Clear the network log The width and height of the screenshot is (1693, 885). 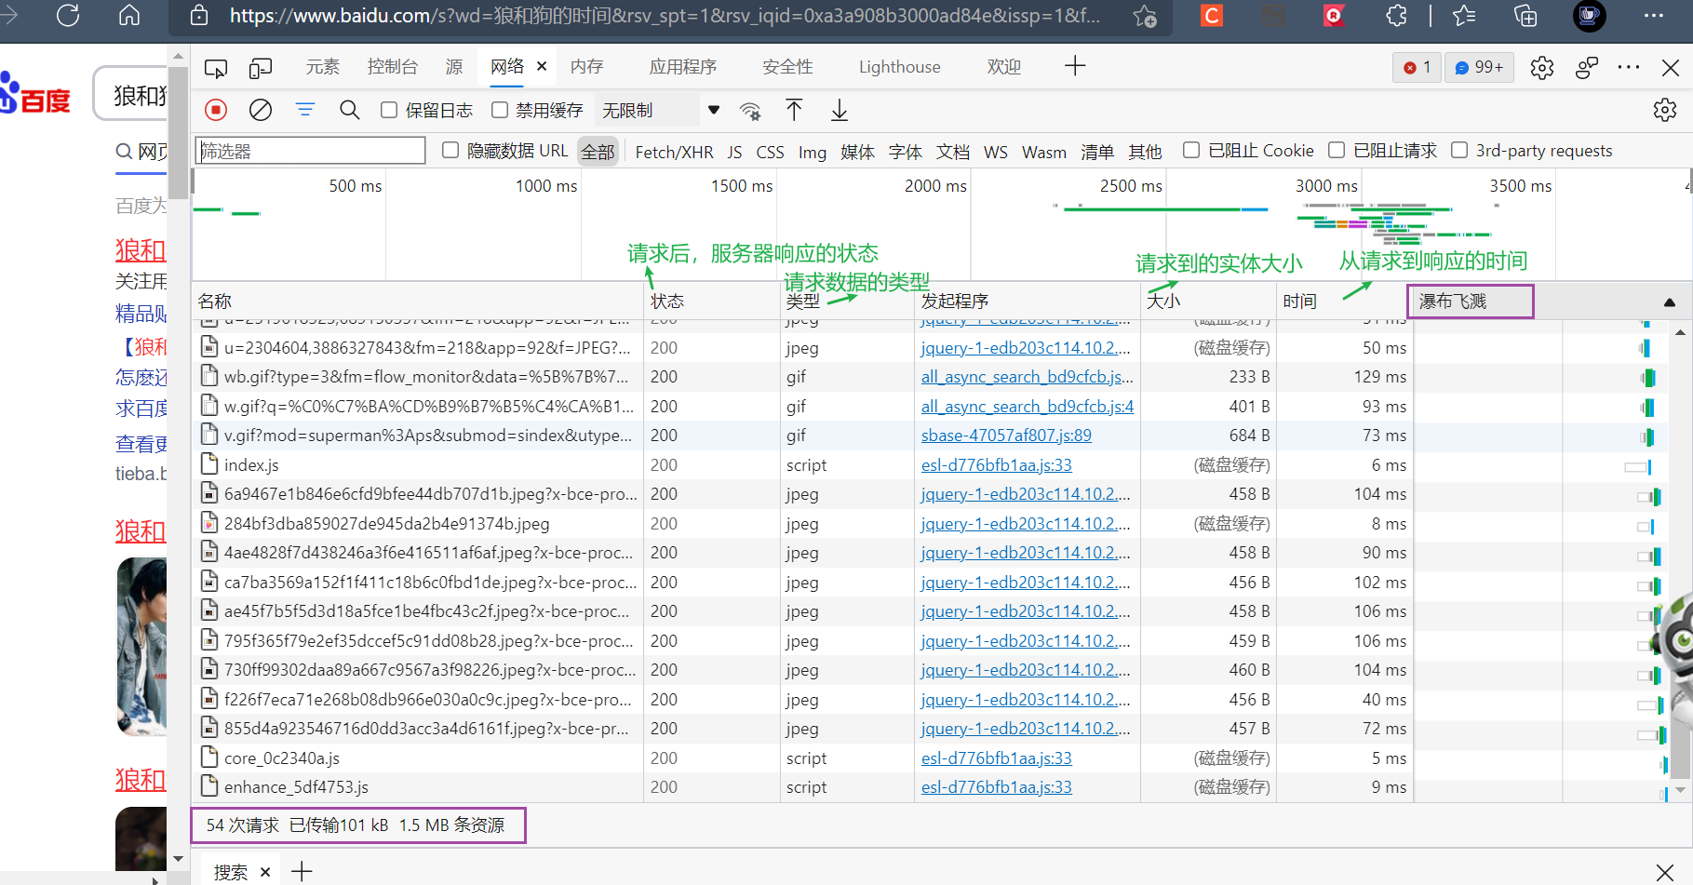(x=261, y=110)
